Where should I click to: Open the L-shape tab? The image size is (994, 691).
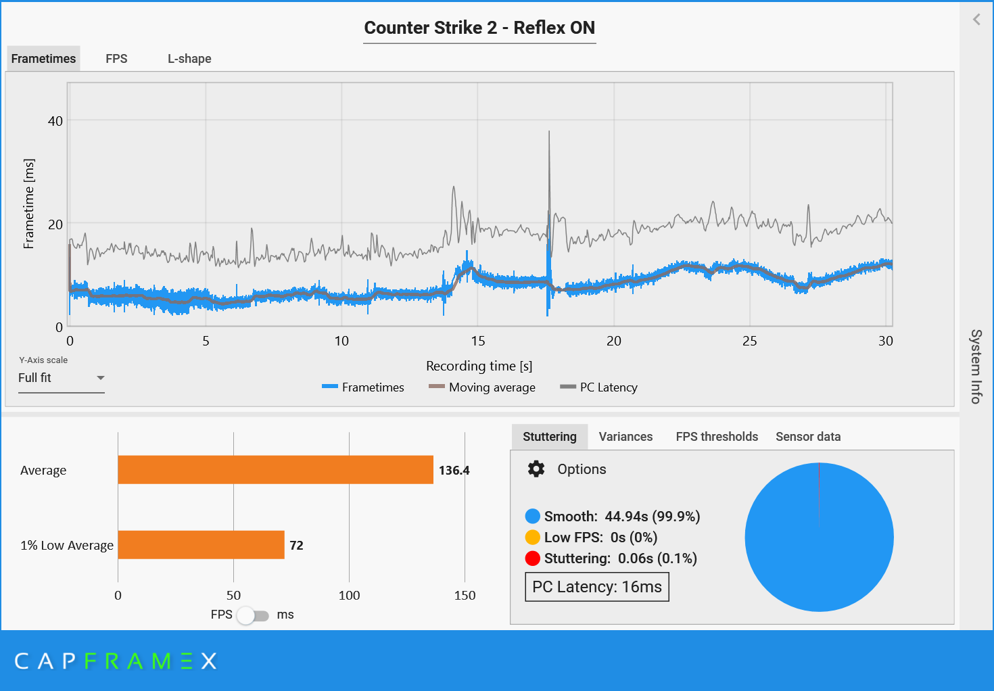189,59
